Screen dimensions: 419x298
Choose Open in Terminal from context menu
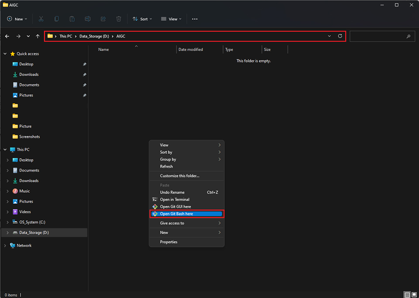(x=175, y=200)
